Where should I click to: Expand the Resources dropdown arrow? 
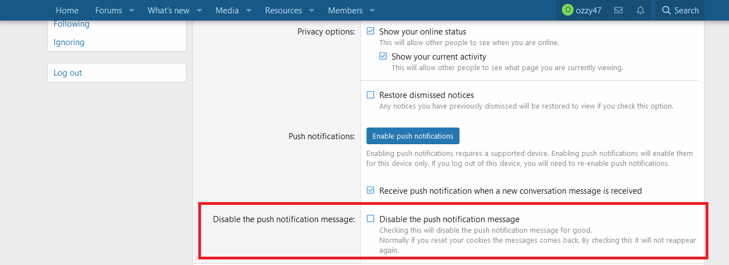[x=312, y=11]
